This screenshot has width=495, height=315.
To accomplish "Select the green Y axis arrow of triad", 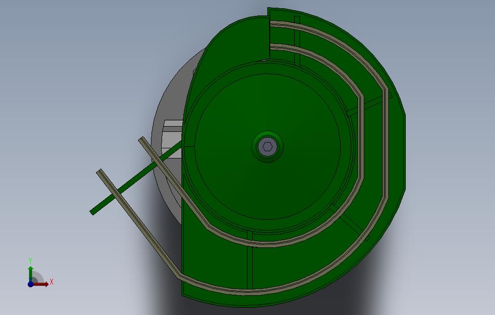I will click(30, 273).
